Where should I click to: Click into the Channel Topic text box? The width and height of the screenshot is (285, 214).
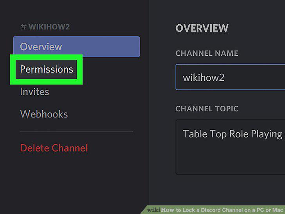click(x=230, y=147)
